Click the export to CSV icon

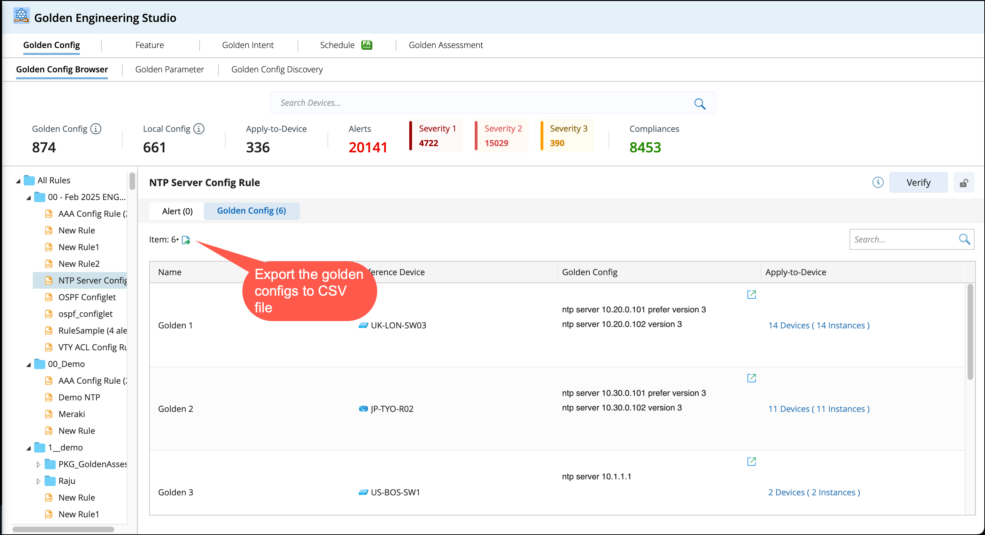coord(186,240)
